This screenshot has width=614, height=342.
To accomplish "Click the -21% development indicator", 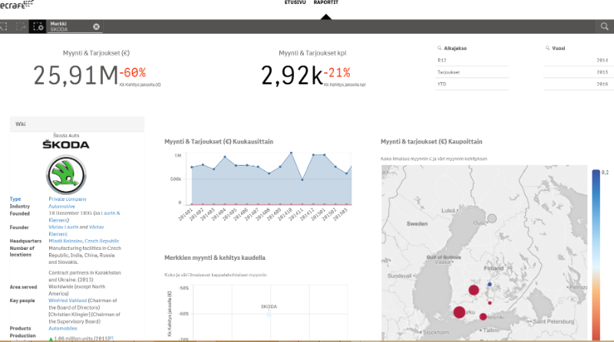I will pyautogui.click(x=337, y=72).
